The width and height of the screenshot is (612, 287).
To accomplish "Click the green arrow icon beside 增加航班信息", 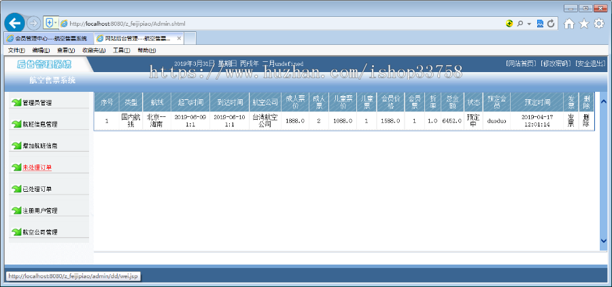I will (x=16, y=146).
